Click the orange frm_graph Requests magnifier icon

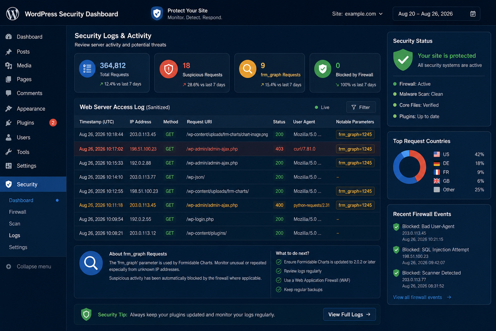click(248, 69)
